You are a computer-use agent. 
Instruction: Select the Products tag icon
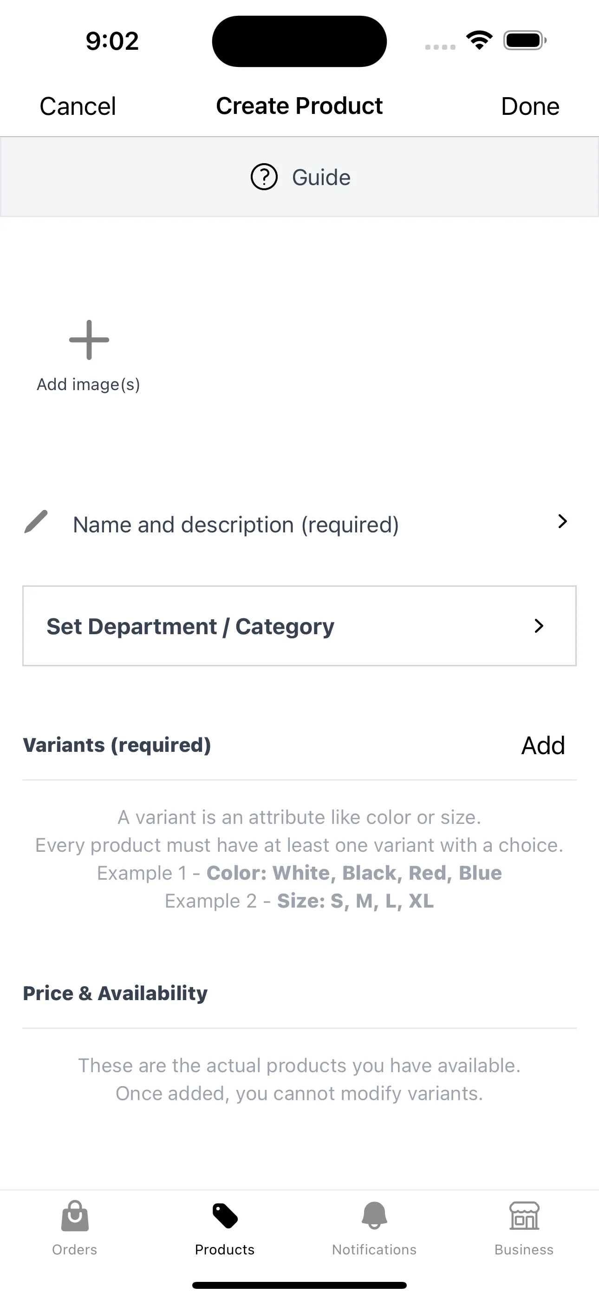[224, 1216]
